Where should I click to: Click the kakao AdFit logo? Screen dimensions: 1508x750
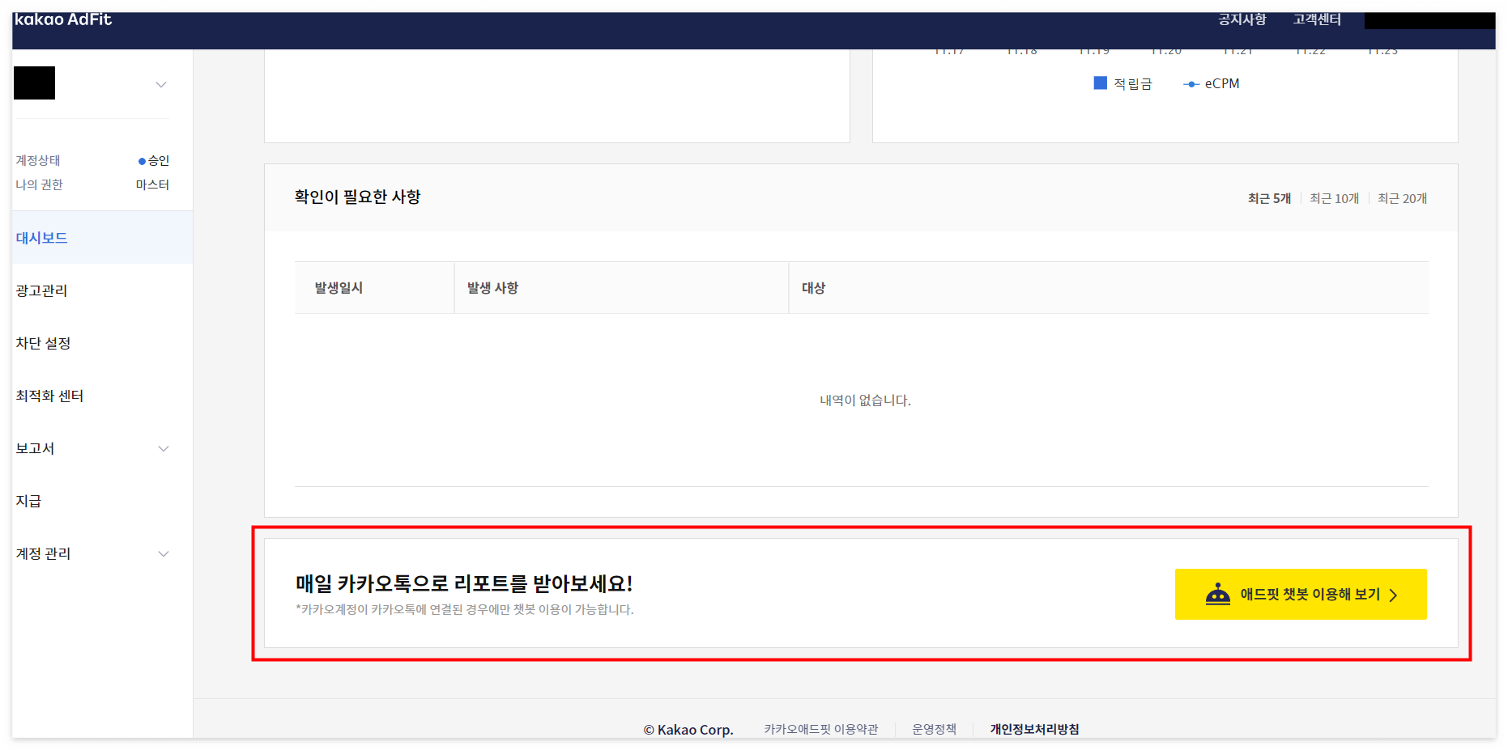63,19
